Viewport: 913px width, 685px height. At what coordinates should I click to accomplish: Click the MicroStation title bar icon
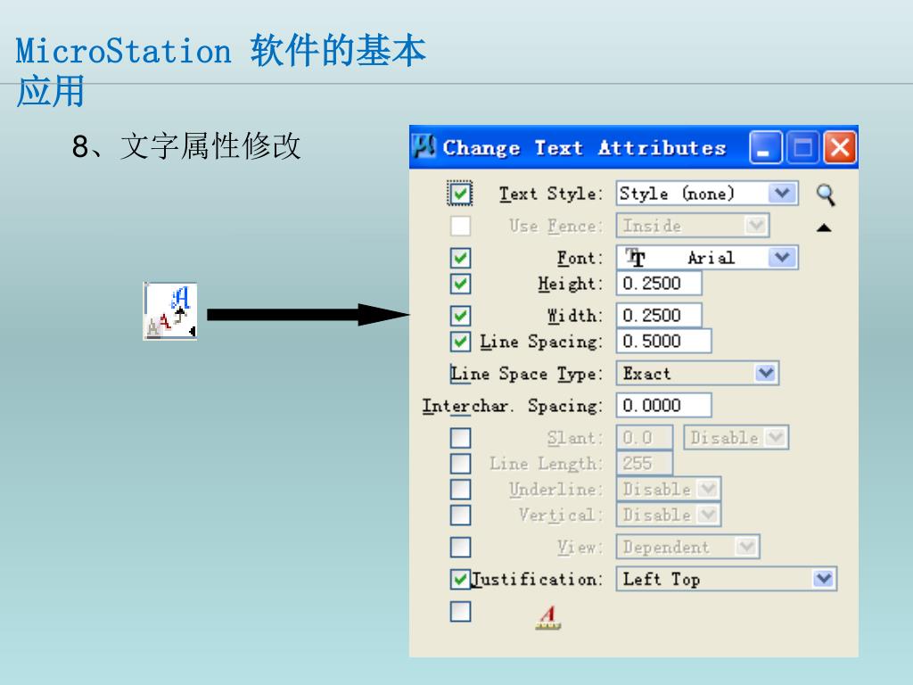pyautogui.click(x=424, y=147)
